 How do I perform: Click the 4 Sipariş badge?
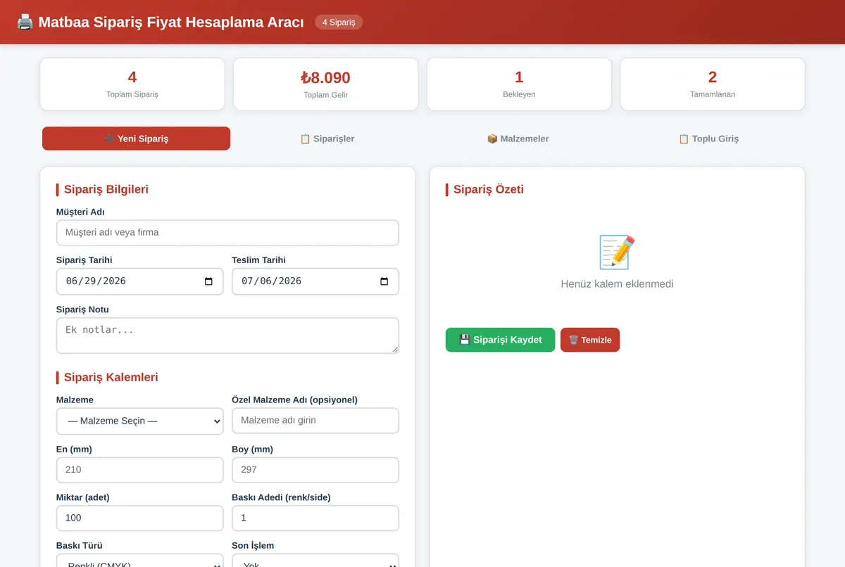(339, 23)
